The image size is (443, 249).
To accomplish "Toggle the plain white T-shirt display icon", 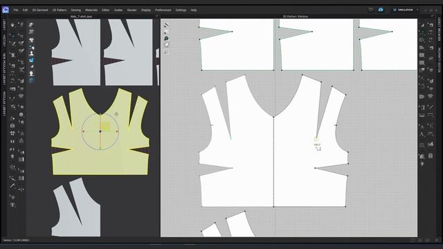I will (x=31, y=40).
